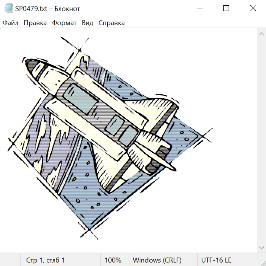
Task: Click the Стр 1, стлб 1 status indicator
Action: point(46,260)
